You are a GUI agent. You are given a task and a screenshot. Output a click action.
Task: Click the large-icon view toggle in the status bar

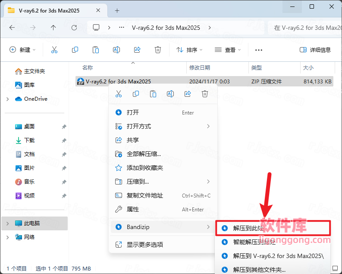click(335, 268)
